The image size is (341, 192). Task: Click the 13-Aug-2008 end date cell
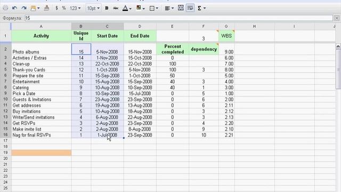[x=140, y=106]
